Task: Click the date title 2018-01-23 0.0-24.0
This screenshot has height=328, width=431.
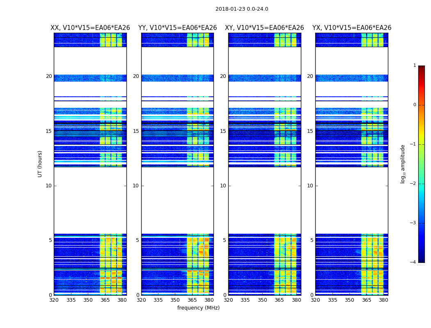Action: pos(241,9)
